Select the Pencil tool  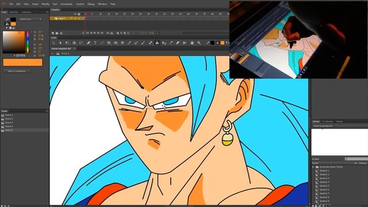(129, 43)
